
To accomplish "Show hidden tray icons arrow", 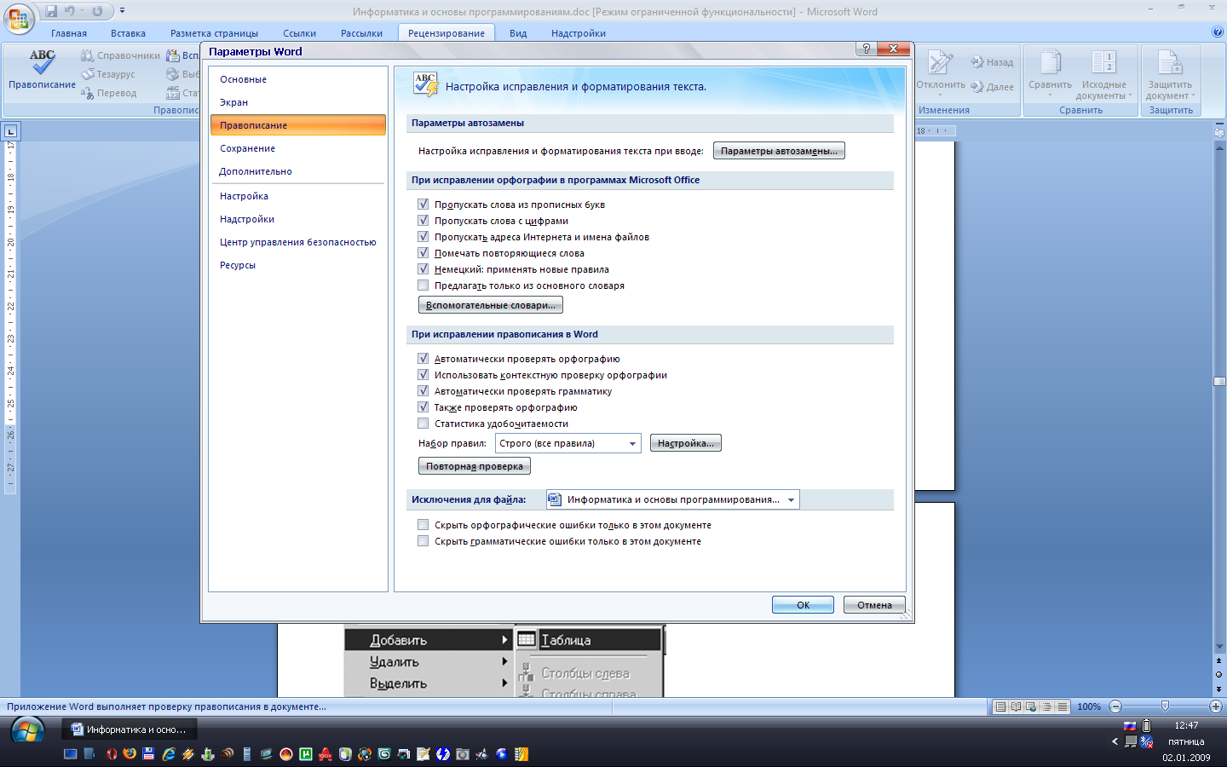I will pyautogui.click(x=1115, y=741).
